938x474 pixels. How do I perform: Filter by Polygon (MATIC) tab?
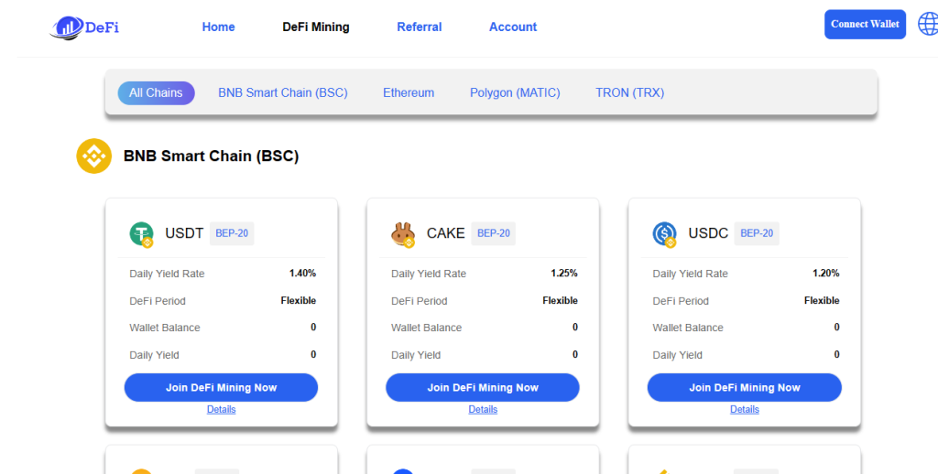pos(515,93)
